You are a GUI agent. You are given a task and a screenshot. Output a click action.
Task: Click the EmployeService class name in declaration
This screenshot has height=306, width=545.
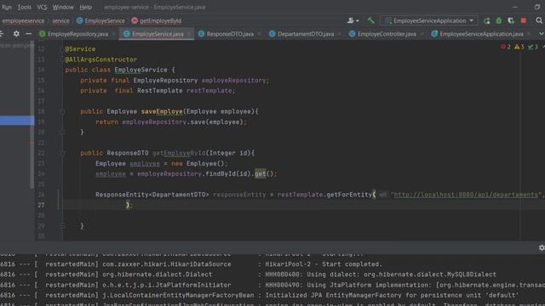pyautogui.click(x=141, y=70)
